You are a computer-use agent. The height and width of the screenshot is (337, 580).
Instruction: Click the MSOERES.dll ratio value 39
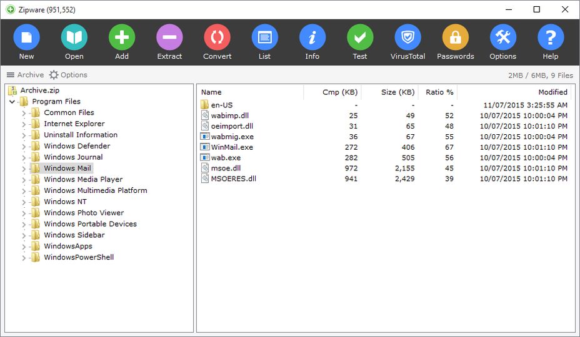tap(449, 178)
